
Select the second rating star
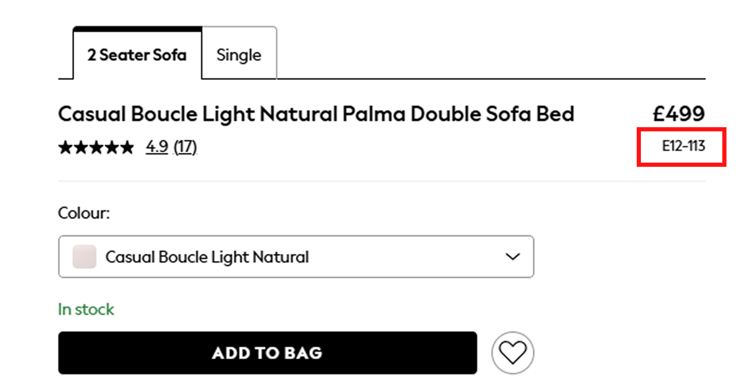point(81,147)
